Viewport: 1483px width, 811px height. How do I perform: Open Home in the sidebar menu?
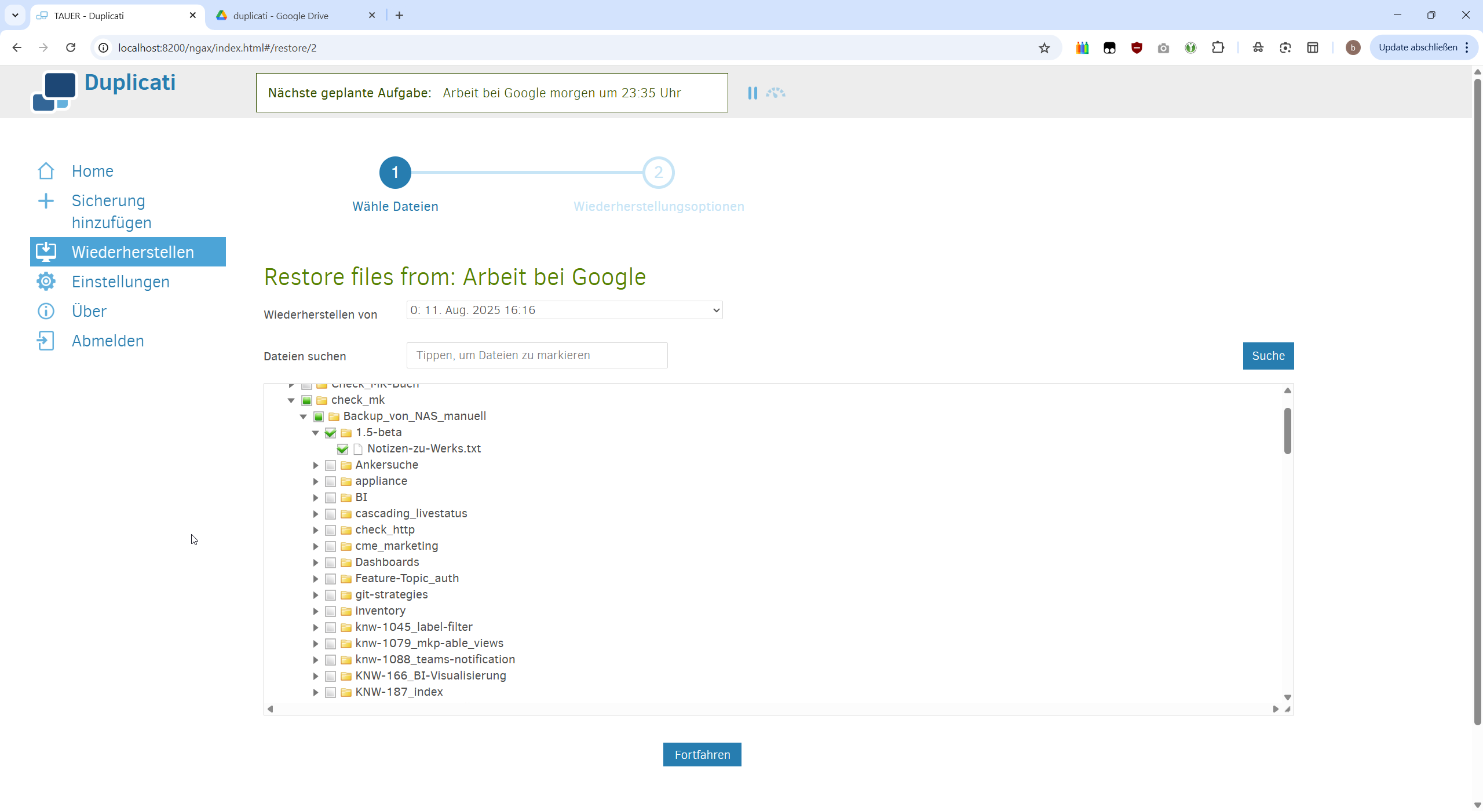[x=93, y=171]
